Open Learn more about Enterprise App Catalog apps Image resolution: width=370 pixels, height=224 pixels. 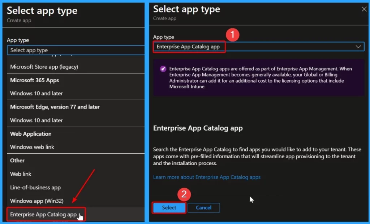207,177
